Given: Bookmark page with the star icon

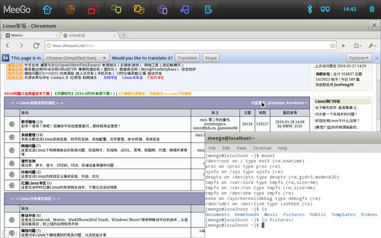Looking at the screenshot, I should (332, 46).
